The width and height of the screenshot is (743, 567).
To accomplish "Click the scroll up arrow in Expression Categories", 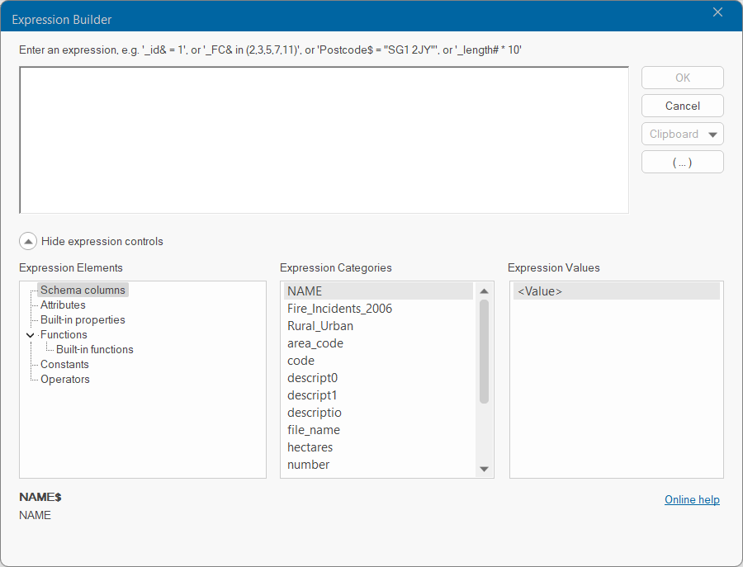I will click(484, 291).
